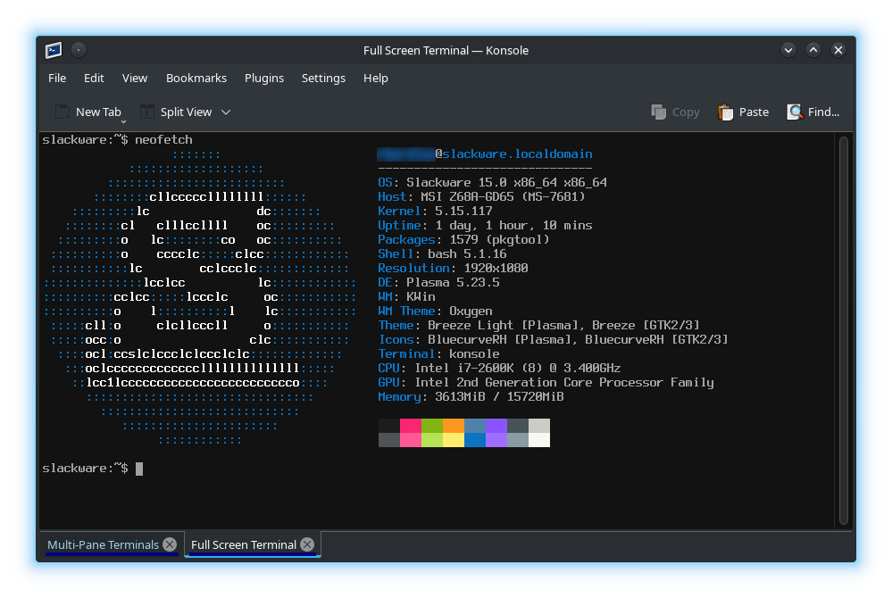Image resolution: width=892 pixels, height=598 pixels.
Task: Open the View menu
Action: (135, 79)
